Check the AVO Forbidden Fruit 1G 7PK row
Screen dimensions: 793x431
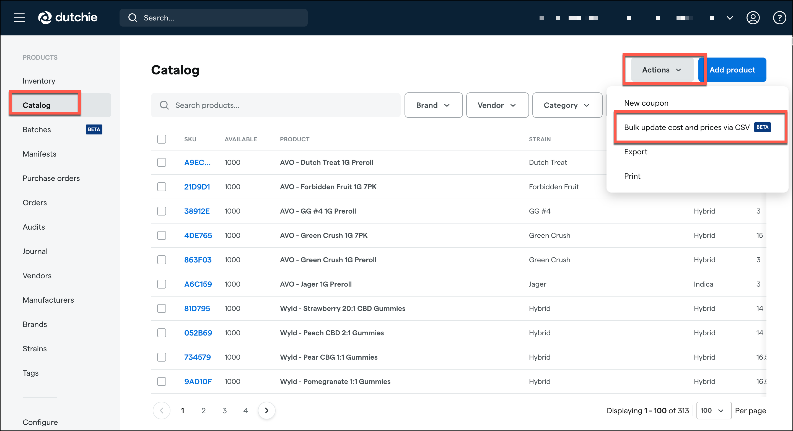[161, 186]
